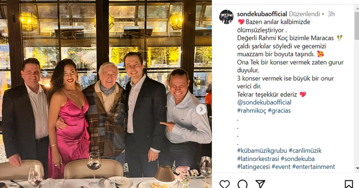
Task: Click the 3h post timestamp
Action: [x=331, y=14]
